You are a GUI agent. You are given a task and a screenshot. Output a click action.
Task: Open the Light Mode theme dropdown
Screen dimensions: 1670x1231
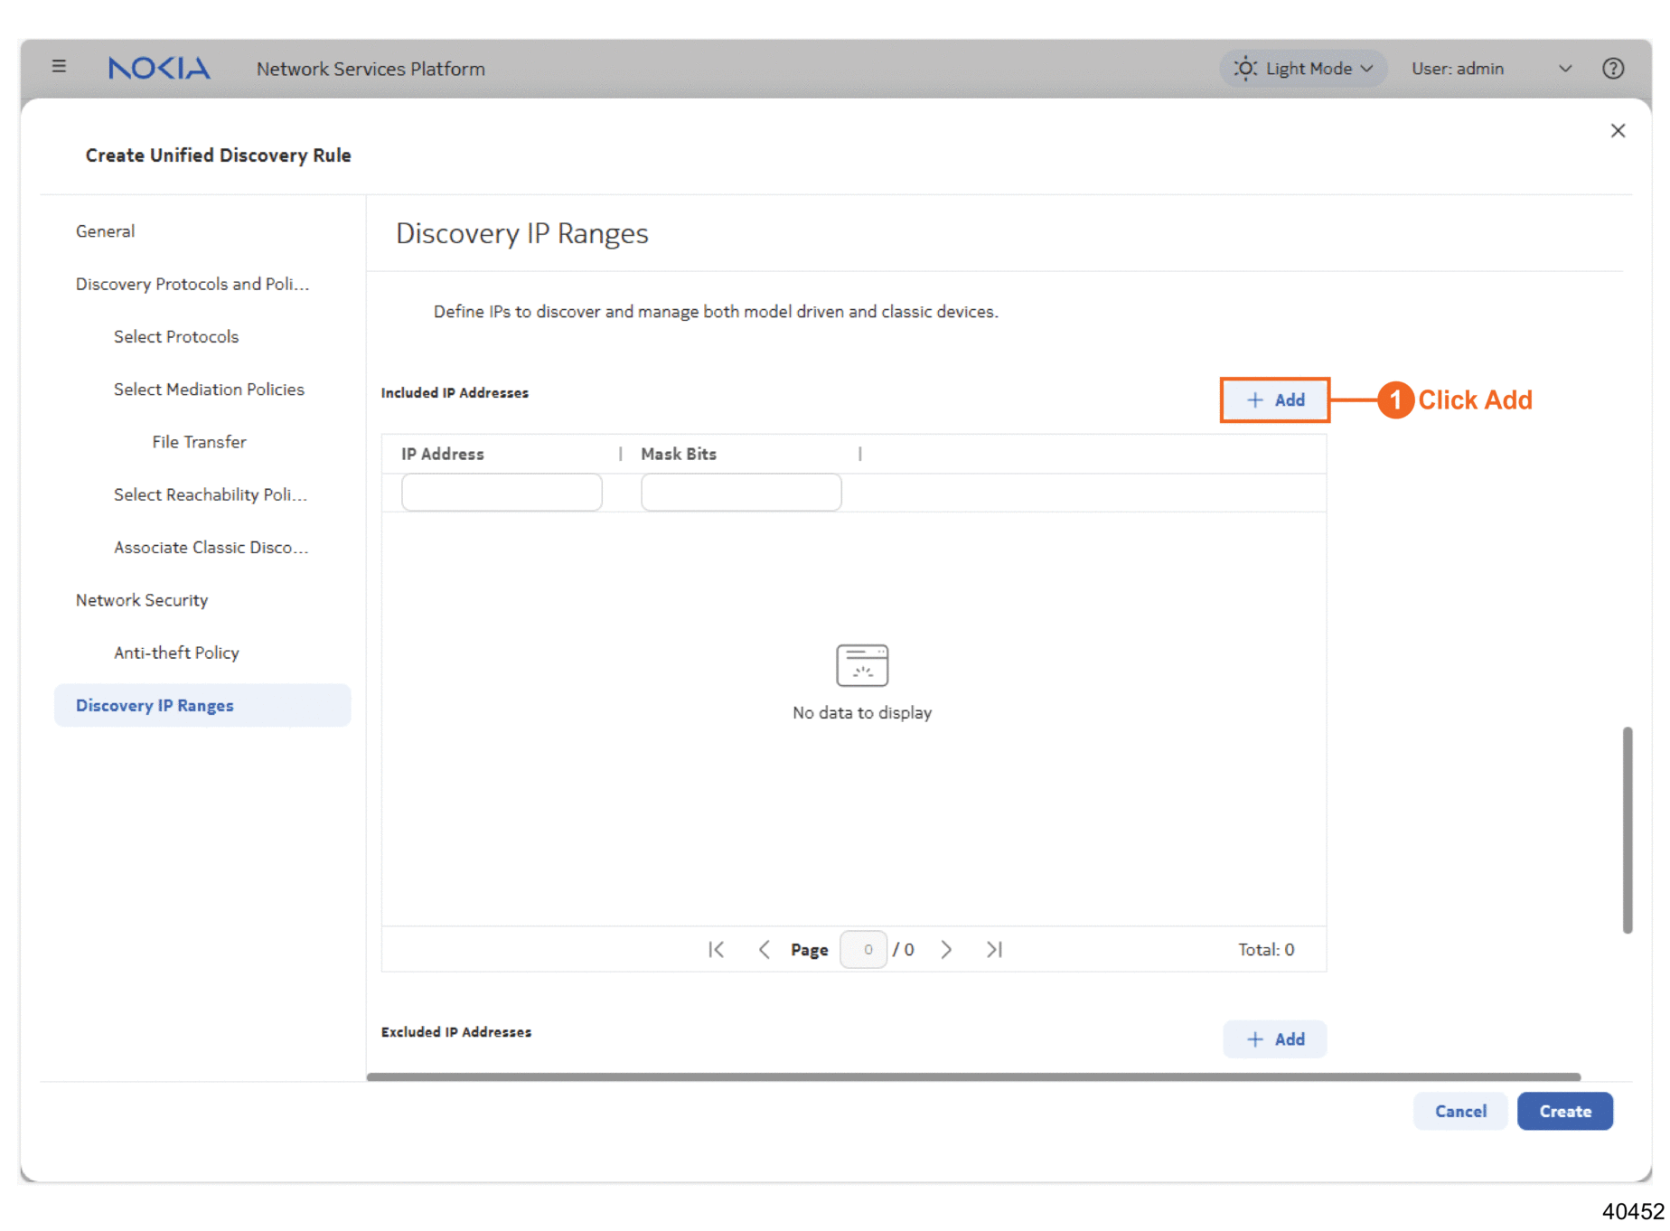(x=1303, y=69)
